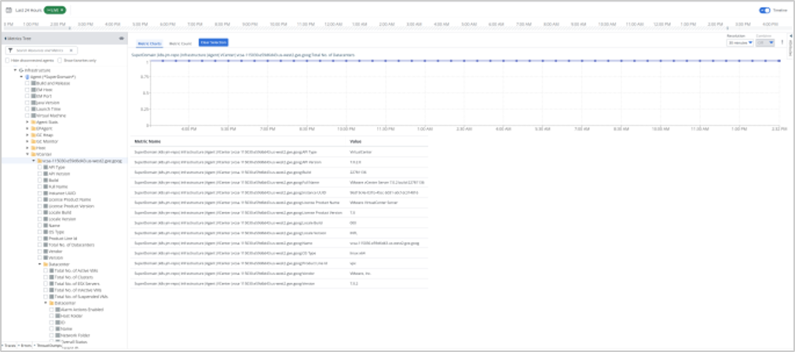Click the binoculars icon in Metrics Tree header
The image size is (795, 352).
(121, 38)
